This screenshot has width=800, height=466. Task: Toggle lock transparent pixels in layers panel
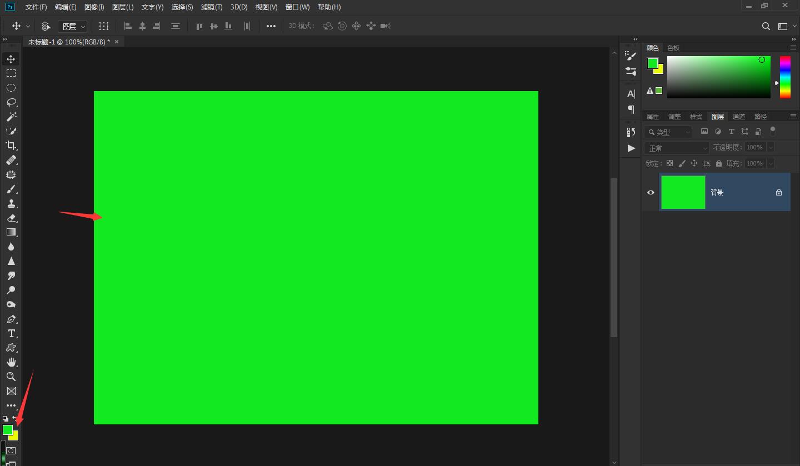pyautogui.click(x=669, y=163)
